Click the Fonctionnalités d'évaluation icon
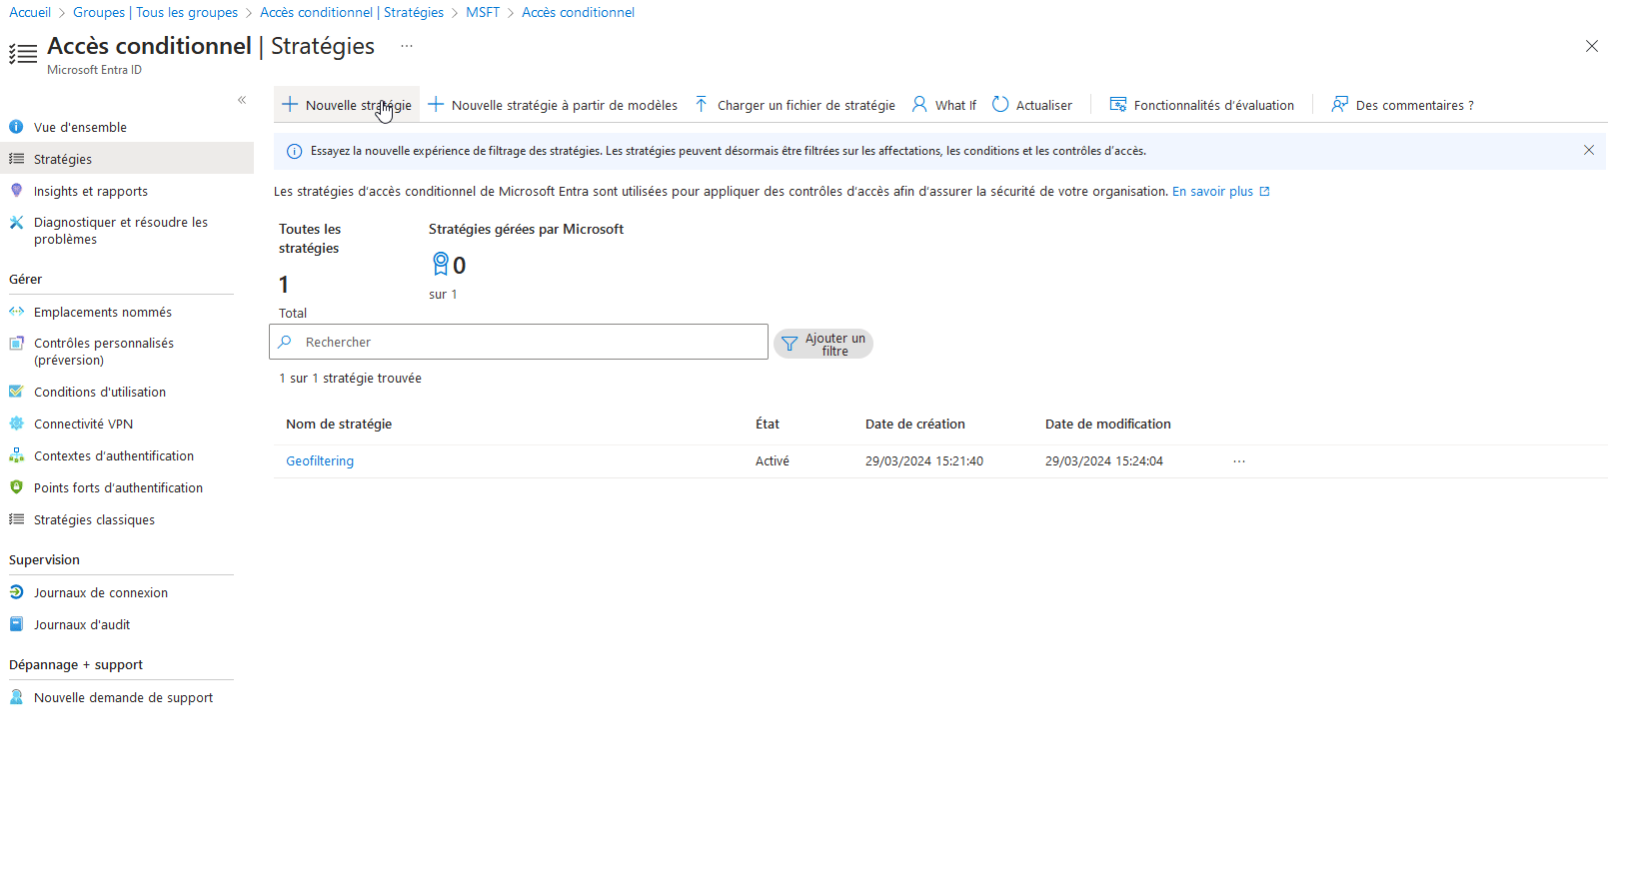This screenshot has height=870, width=1628. [x=1118, y=105]
